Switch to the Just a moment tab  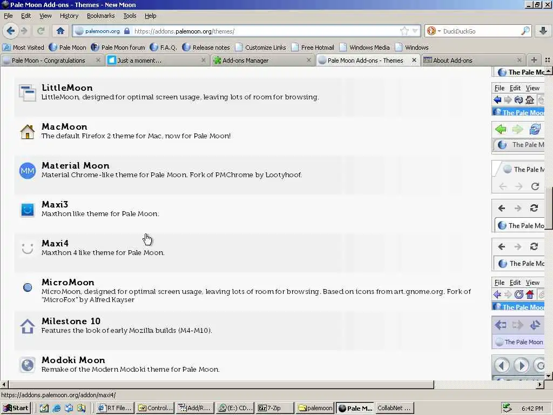point(157,61)
